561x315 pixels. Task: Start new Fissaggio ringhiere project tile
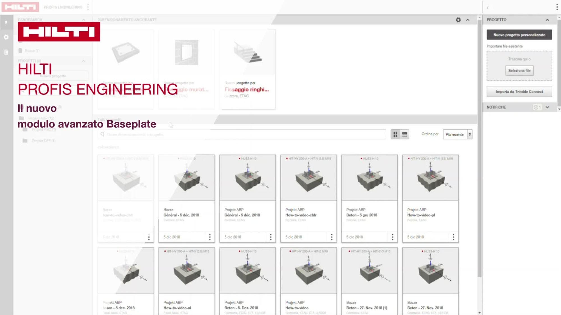click(x=248, y=69)
